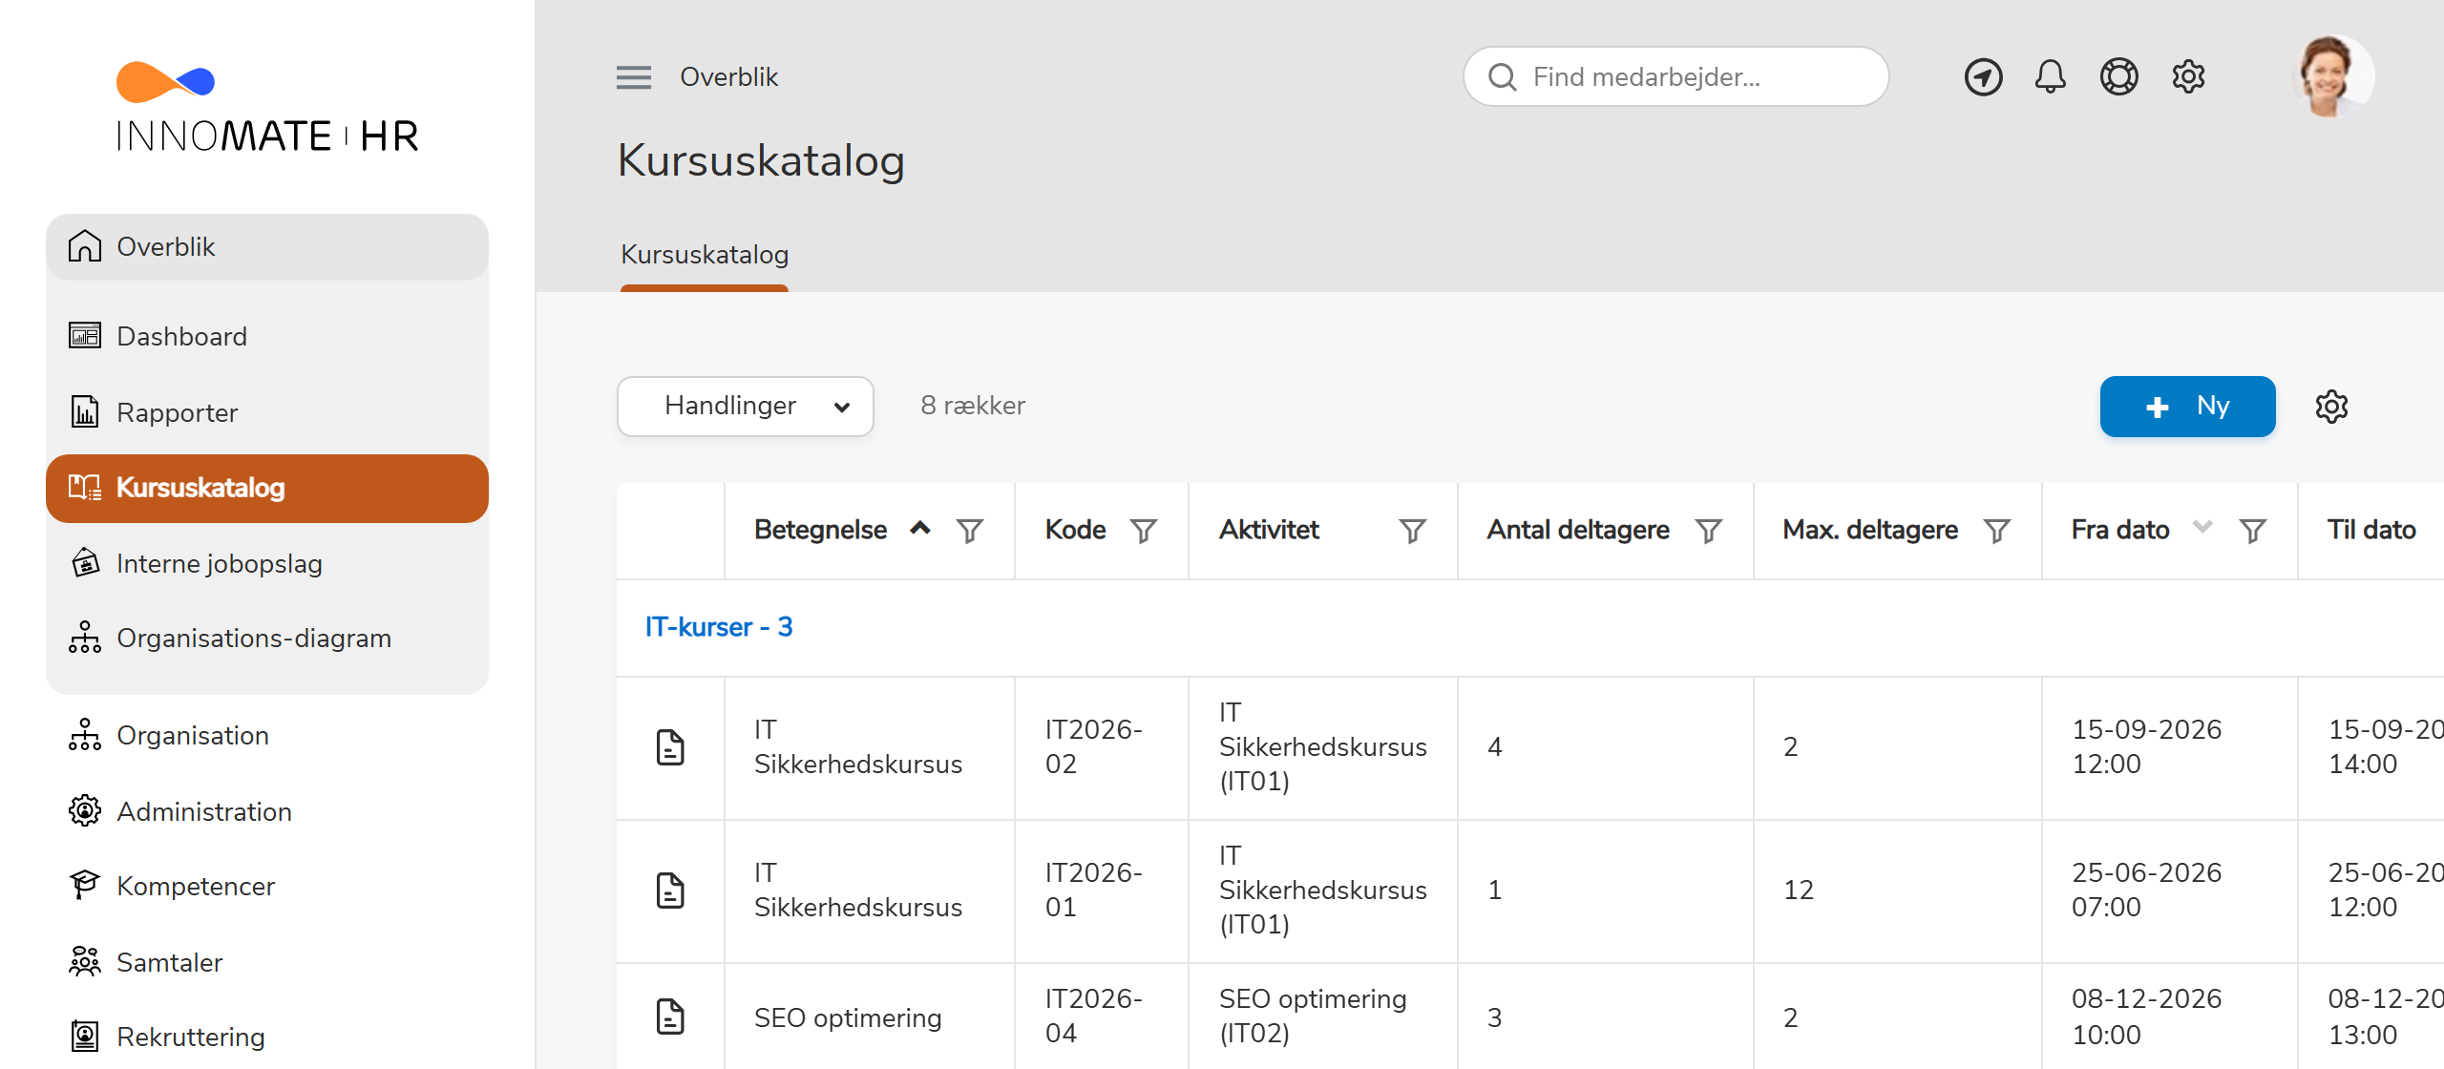Click the Aktivitet column header

pyautogui.click(x=1269, y=531)
